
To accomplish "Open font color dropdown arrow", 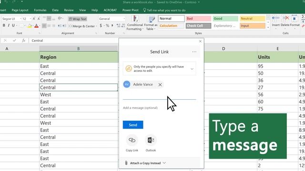I will click(x=40, y=26).
